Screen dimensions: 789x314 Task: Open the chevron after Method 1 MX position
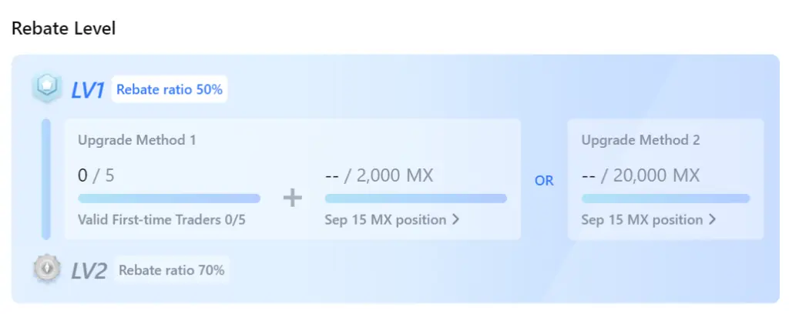455,219
